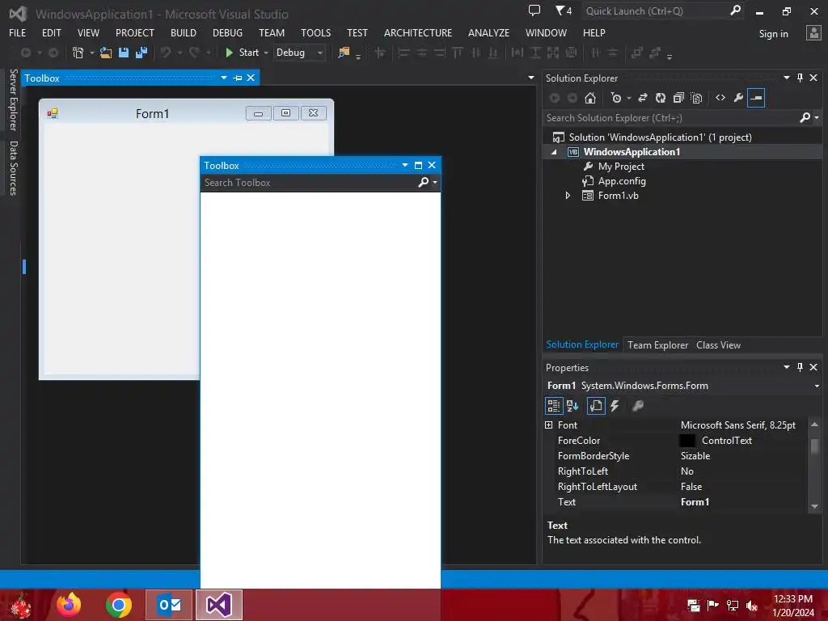
Task: Click the Find in Files toolbar icon
Action: [x=344, y=53]
